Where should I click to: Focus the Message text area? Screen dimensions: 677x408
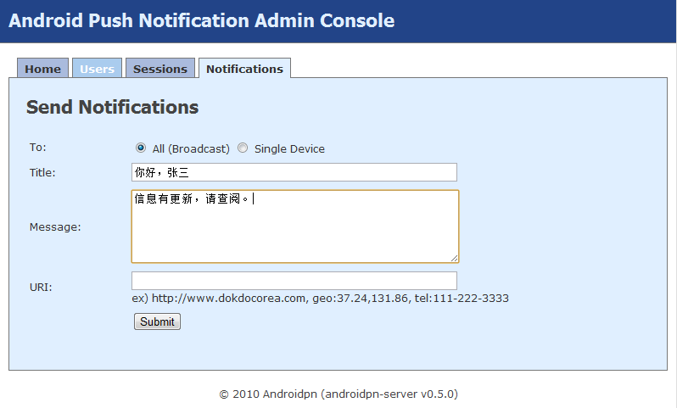(294, 226)
